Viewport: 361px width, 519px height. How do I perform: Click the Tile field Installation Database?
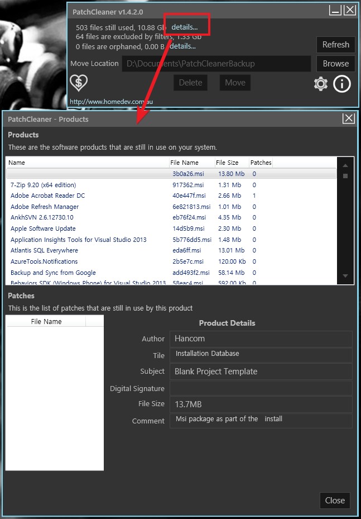(x=261, y=355)
